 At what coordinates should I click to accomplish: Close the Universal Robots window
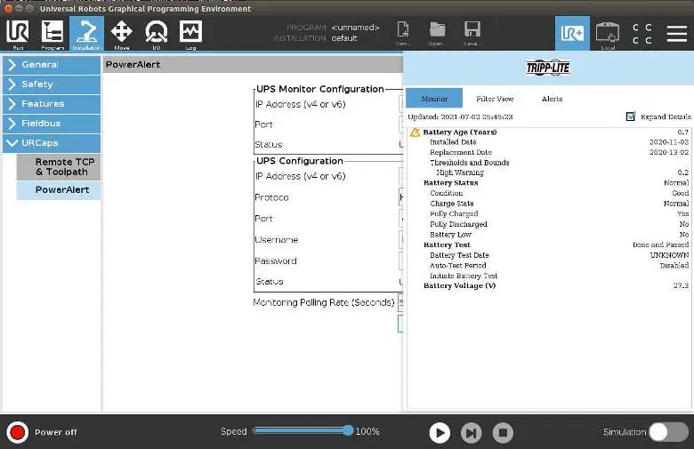(x=8, y=8)
